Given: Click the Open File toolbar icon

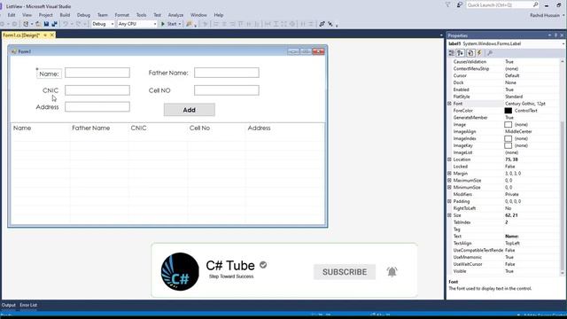Looking at the screenshot, I should point(38,24).
